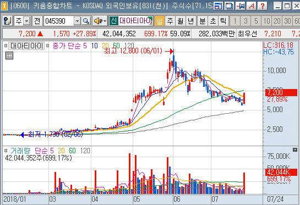The image size is (300, 205).
Task: Click the volume legend value 120
Action: point(85,151)
